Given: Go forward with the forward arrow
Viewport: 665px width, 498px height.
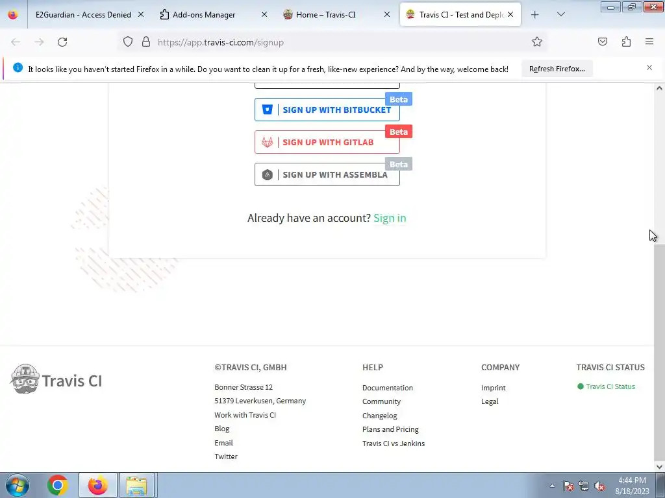Looking at the screenshot, I should (x=39, y=42).
